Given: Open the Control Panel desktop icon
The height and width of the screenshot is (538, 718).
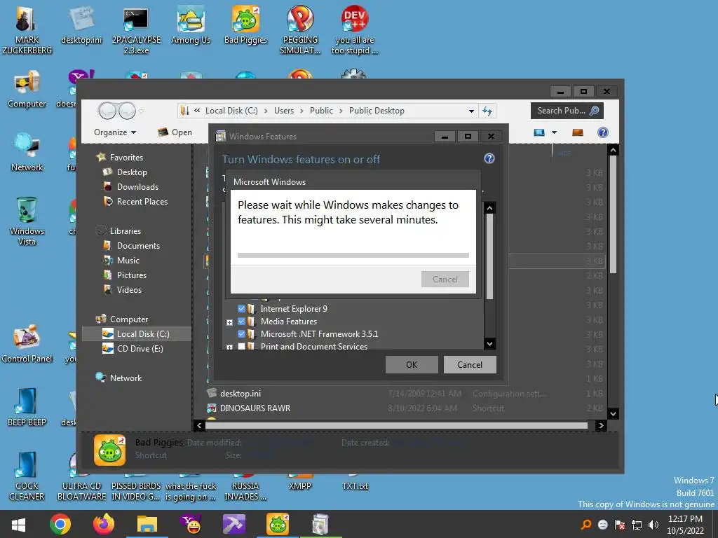Looking at the screenshot, I should (27, 344).
